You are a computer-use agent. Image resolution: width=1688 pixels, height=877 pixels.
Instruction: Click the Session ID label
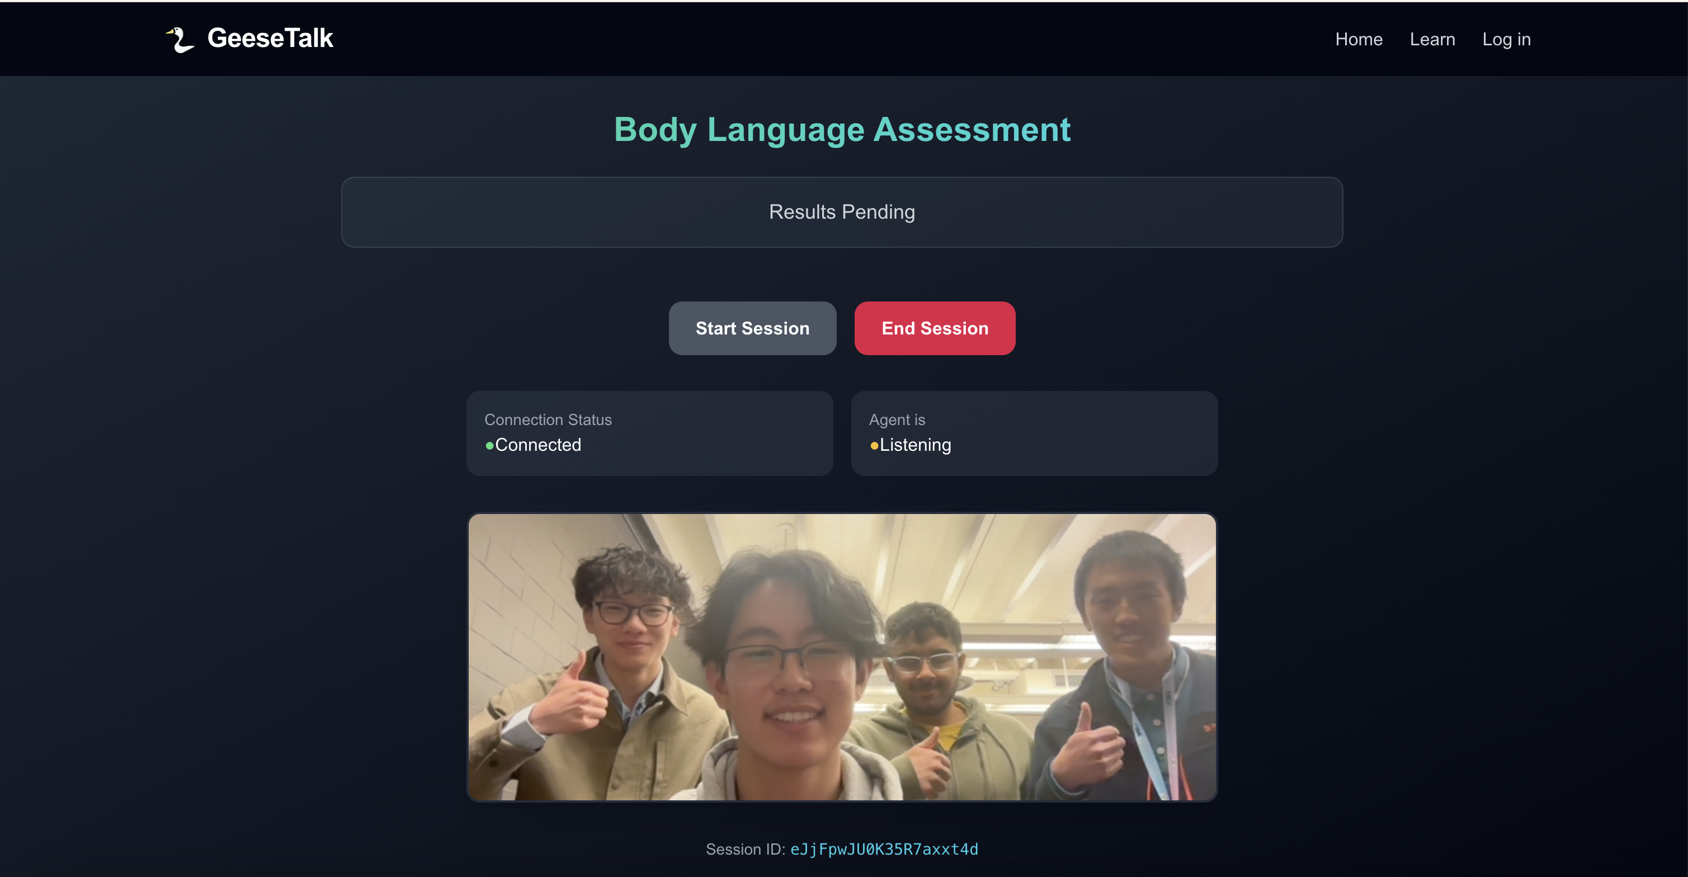[x=744, y=850]
